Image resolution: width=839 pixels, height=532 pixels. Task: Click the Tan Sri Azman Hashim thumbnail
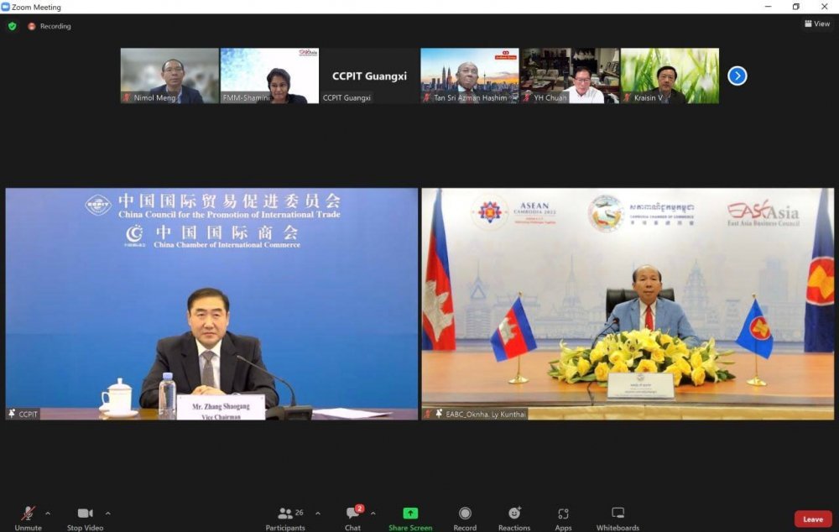click(x=469, y=76)
